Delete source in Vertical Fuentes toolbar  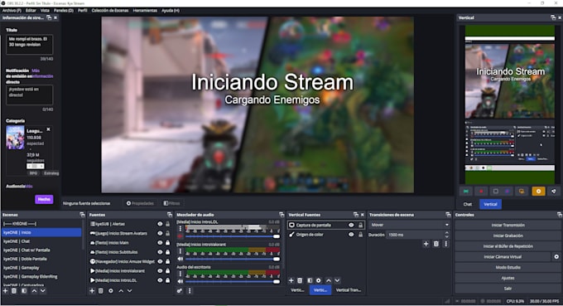click(x=300, y=280)
